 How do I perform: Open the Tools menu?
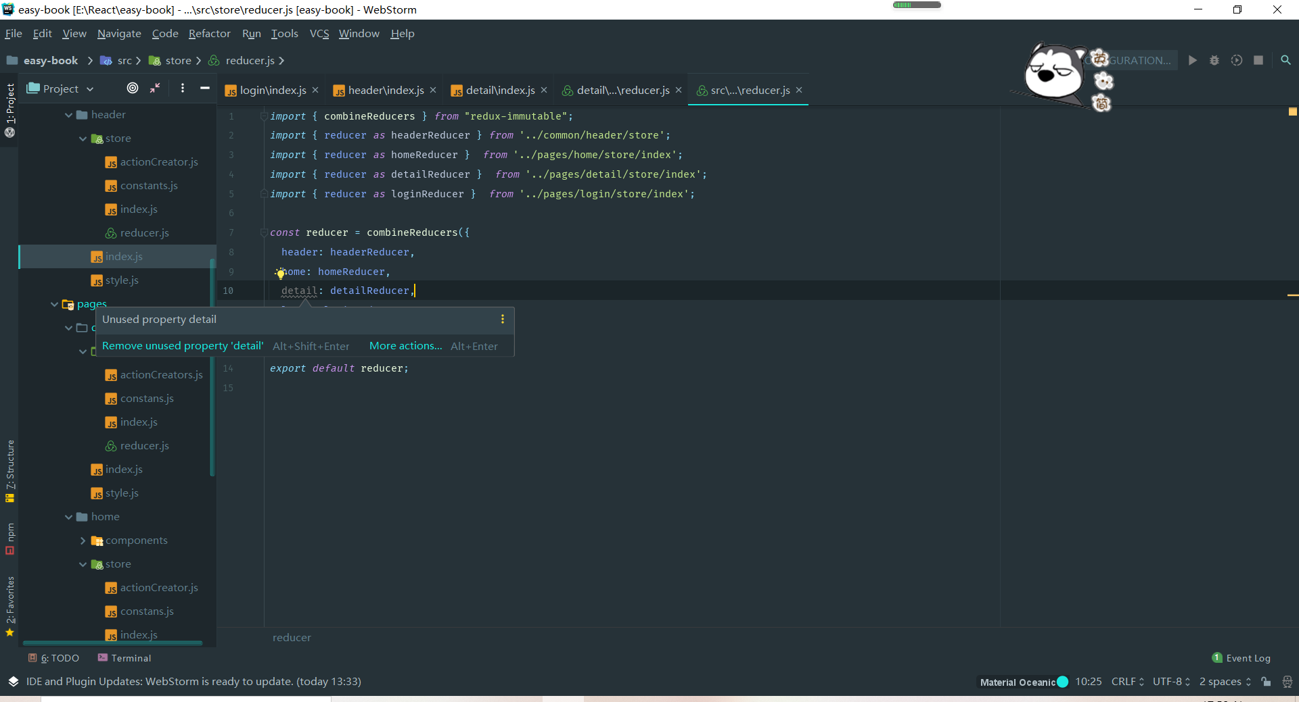point(284,33)
